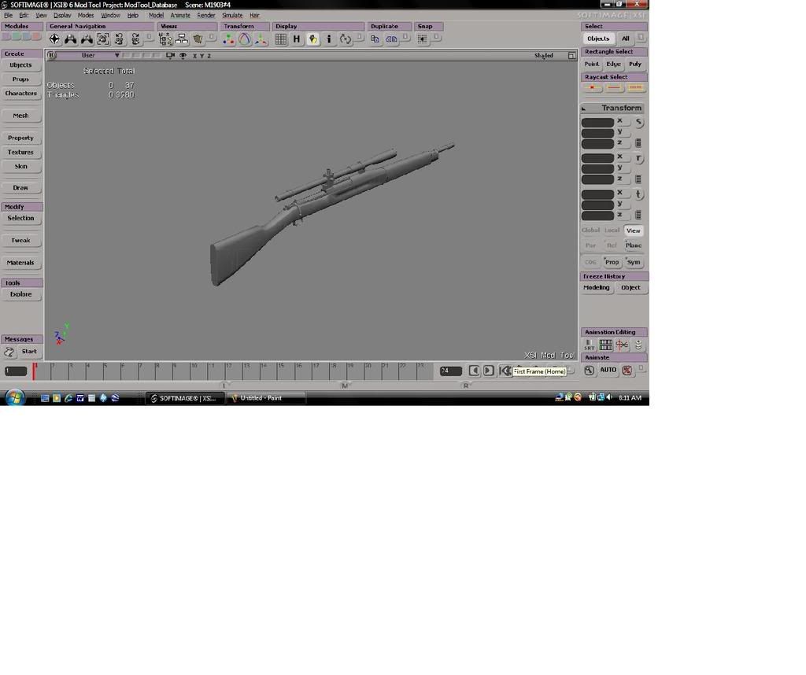
Task: Toggle the scale 's' tool button
Action: point(638,122)
